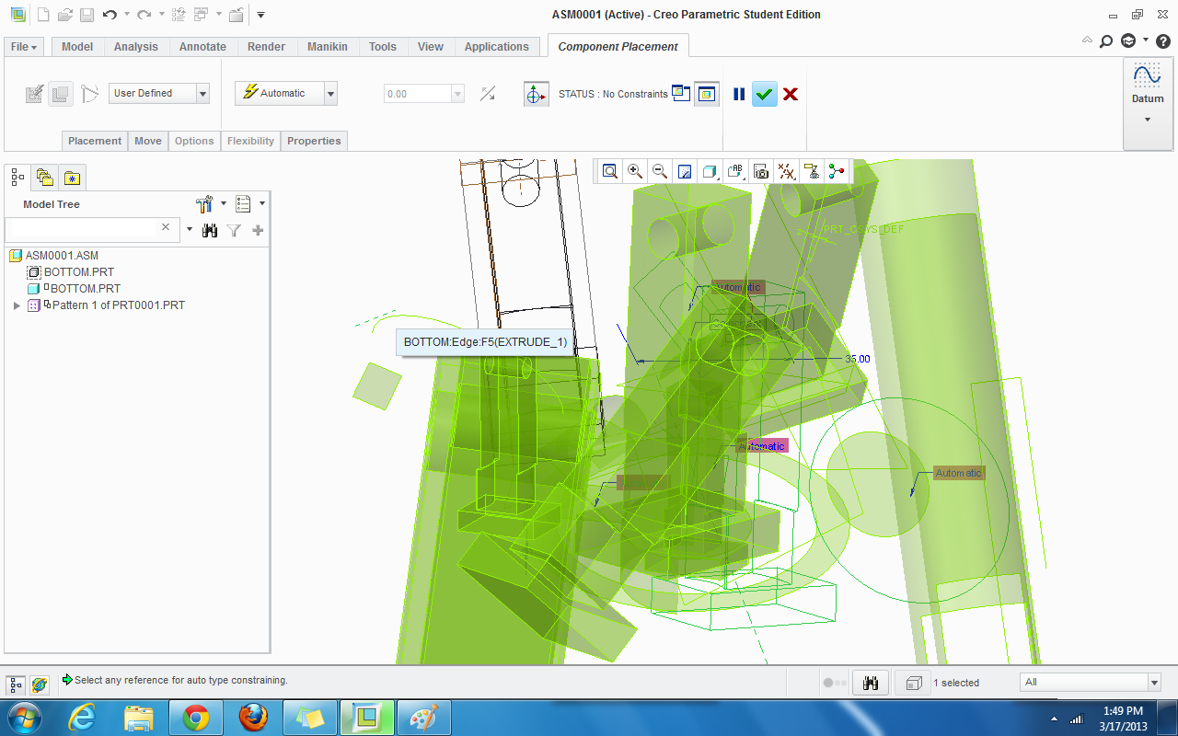Save the assembly with the floppy disk icon
Viewport: 1178px width, 736px height.
tap(87, 15)
